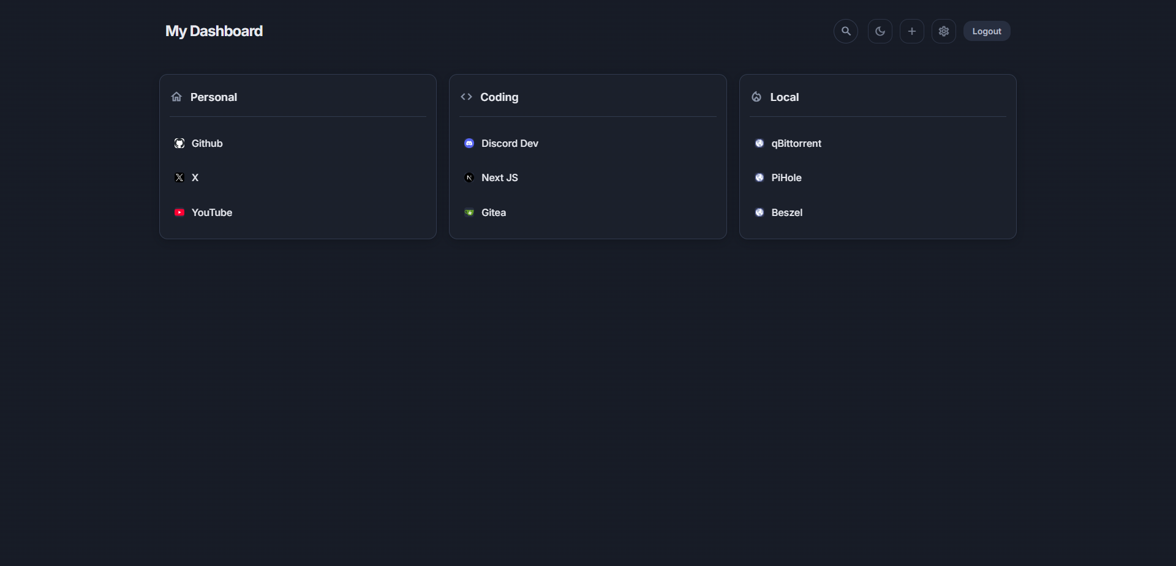This screenshot has width=1176, height=566.
Task: Click the Personal home icon
Action: coord(176,97)
